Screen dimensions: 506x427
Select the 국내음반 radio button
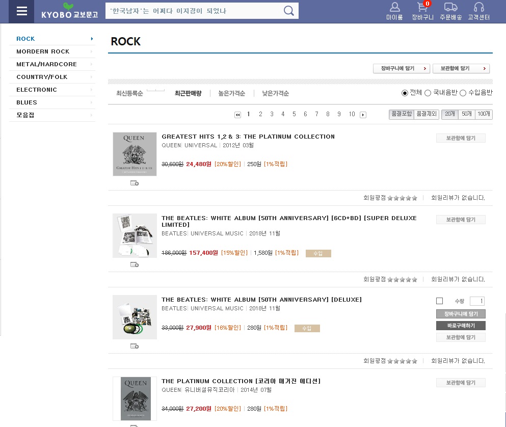pyautogui.click(x=428, y=93)
